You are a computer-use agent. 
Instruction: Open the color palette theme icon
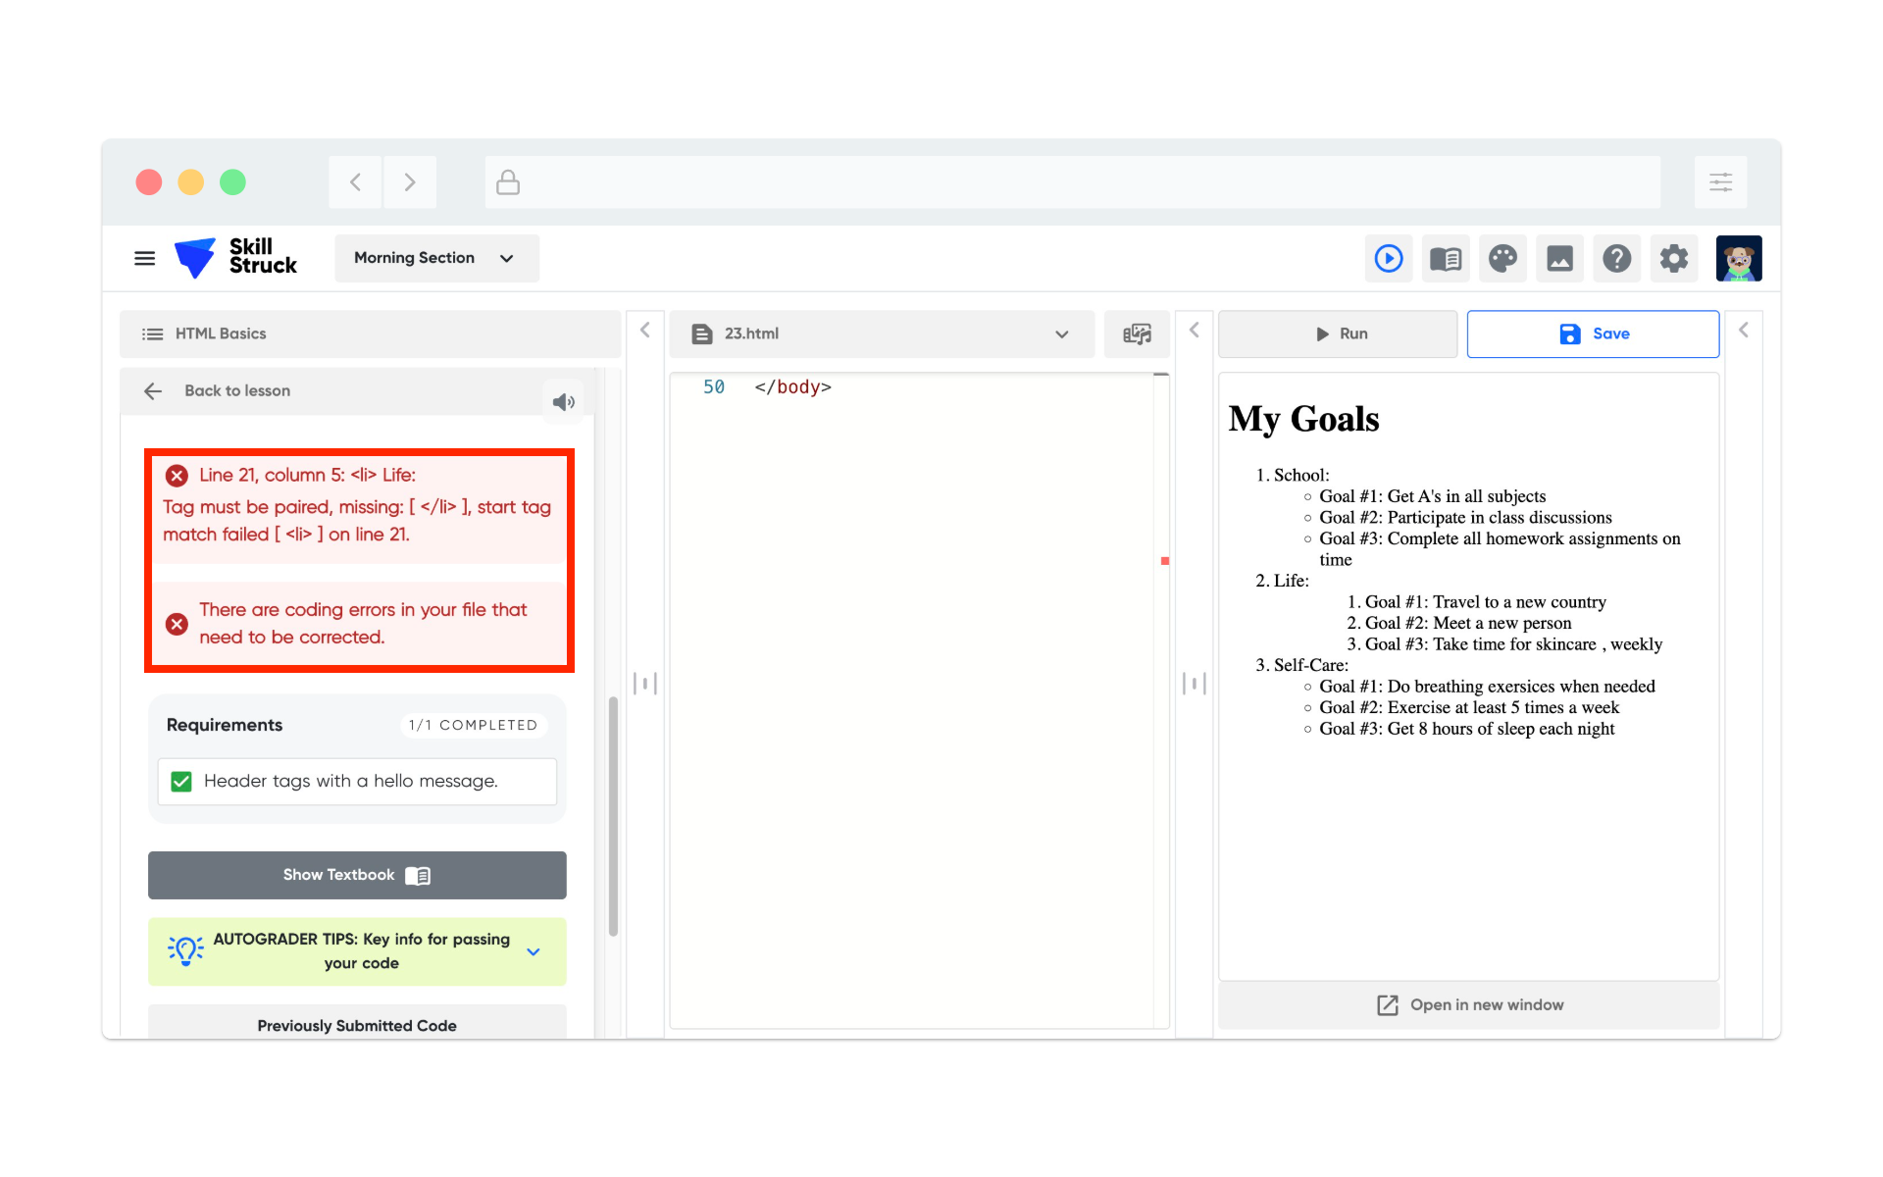point(1501,259)
